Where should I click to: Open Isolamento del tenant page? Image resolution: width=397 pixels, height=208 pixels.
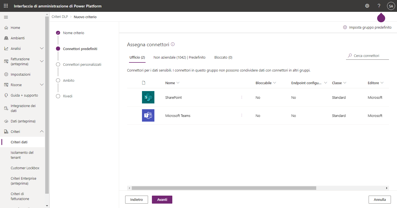pyautogui.click(x=22, y=155)
